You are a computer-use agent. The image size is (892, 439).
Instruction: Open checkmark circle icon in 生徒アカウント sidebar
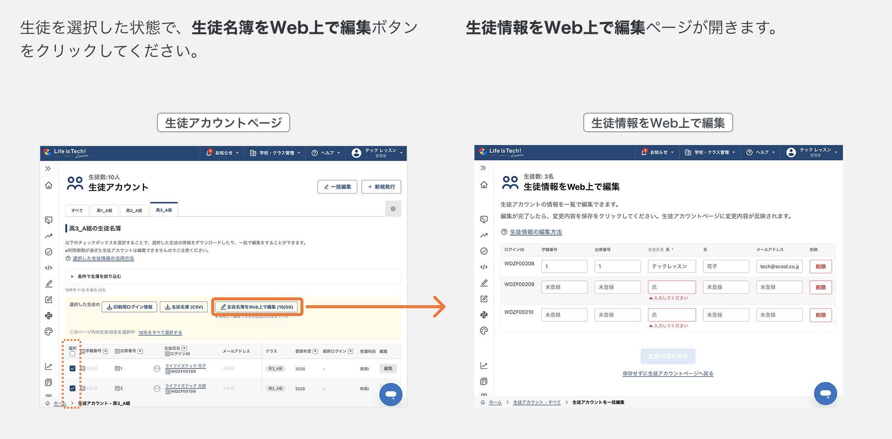49,252
